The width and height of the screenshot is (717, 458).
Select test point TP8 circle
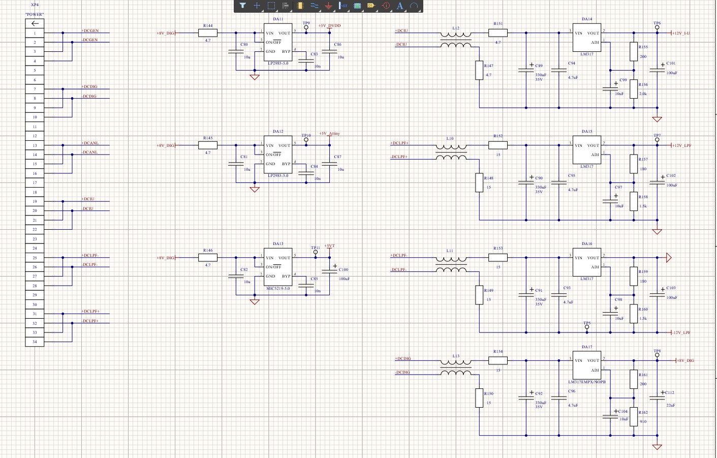657,355
